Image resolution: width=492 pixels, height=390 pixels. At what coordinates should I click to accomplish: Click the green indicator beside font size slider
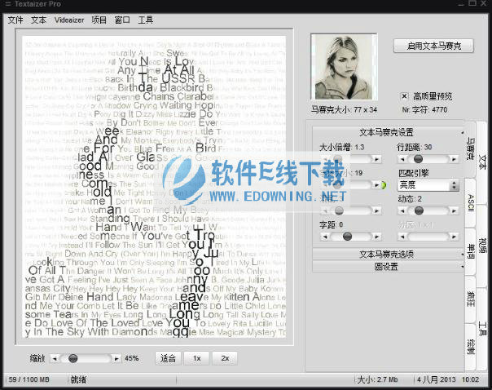(x=384, y=185)
